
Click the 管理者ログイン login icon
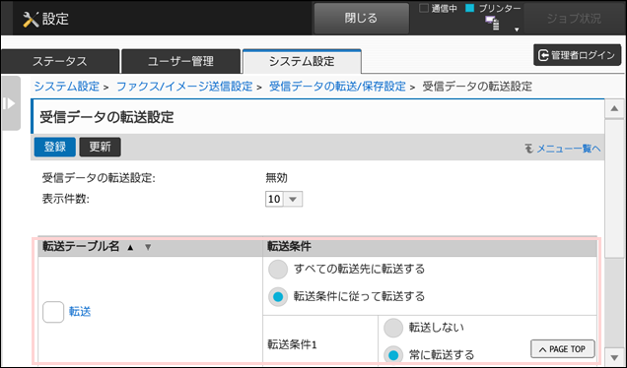[543, 55]
